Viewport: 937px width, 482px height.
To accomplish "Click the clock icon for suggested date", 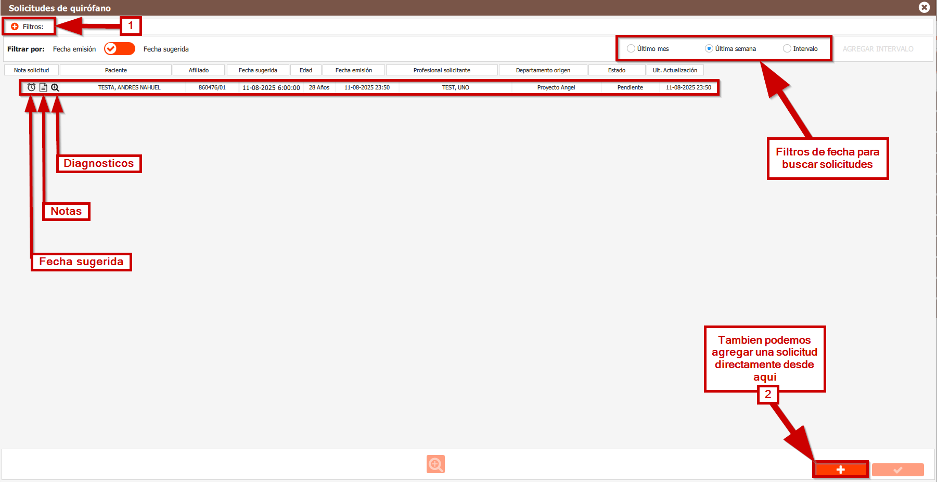I will (x=32, y=87).
